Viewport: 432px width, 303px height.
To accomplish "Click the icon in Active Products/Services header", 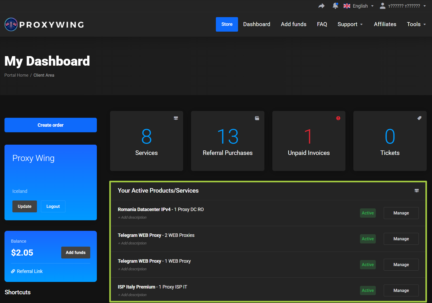I will [417, 190].
